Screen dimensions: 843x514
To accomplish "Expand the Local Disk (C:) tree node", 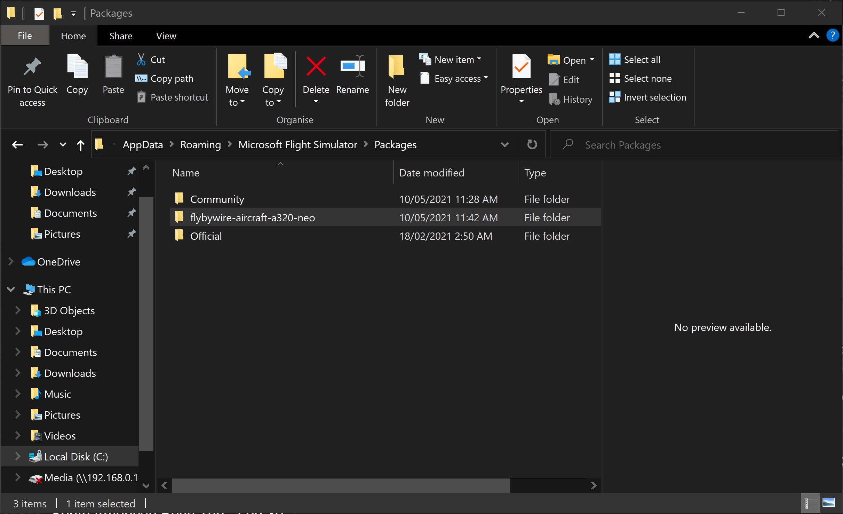I will point(17,456).
